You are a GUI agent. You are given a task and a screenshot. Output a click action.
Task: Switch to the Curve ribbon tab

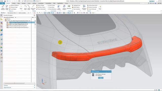(x=66, y=3)
